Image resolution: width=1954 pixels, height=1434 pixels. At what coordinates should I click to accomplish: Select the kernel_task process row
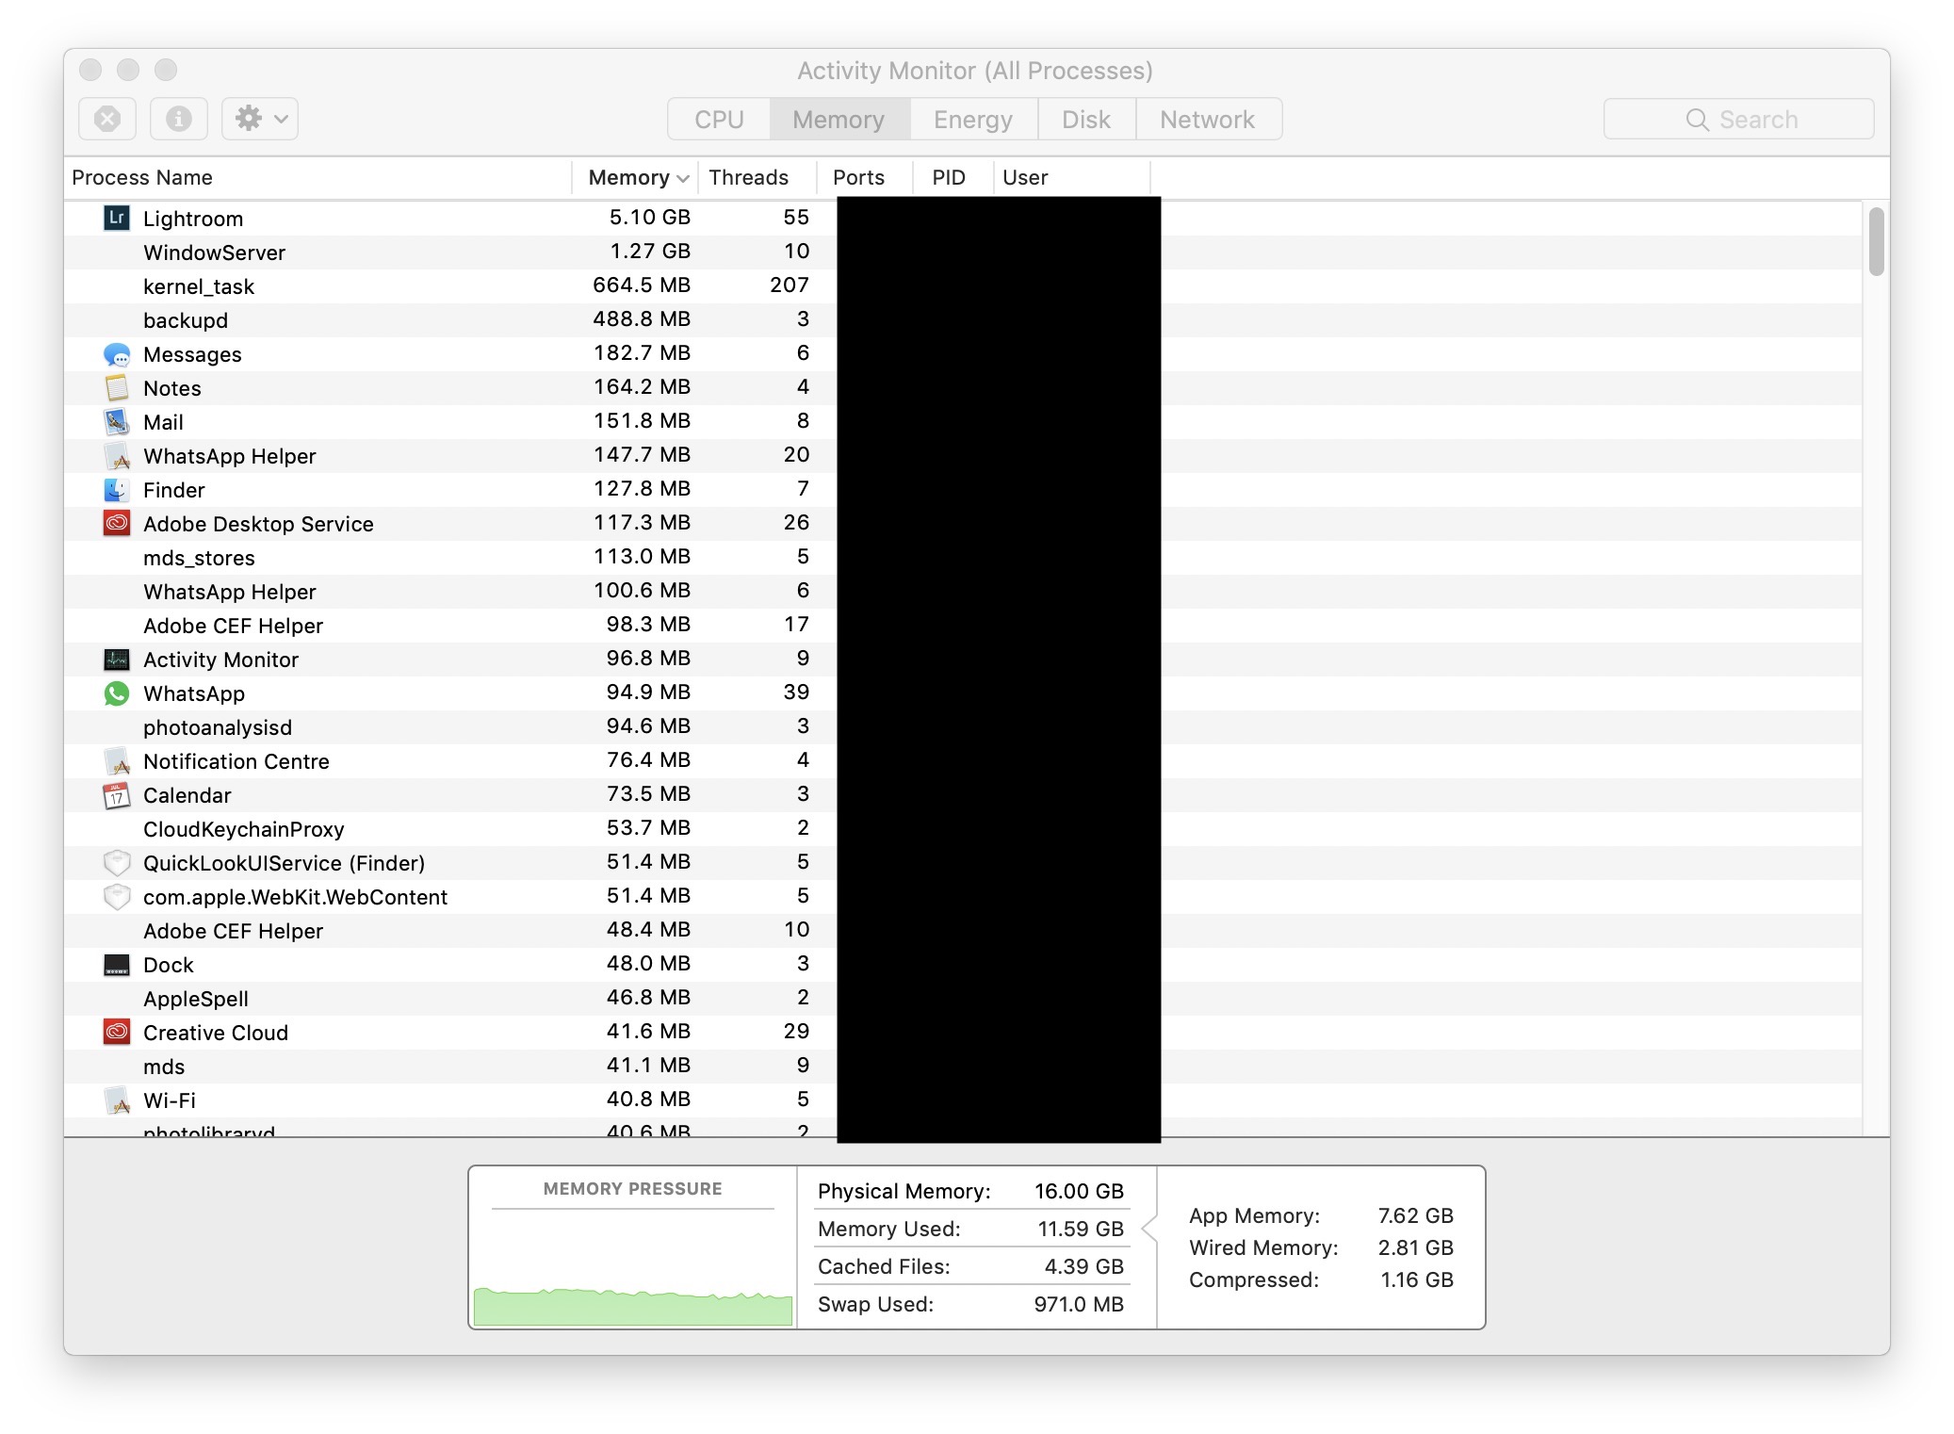(963, 286)
